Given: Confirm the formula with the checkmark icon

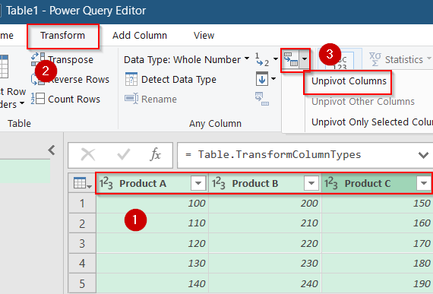Looking at the screenshot, I should [123, 154].
